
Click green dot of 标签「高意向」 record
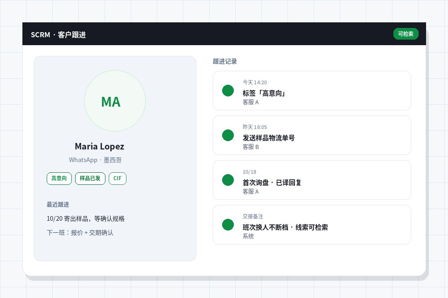228,91
